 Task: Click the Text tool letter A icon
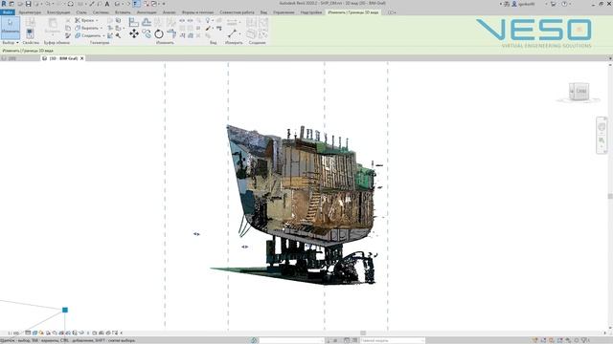[x=106, y=4]
